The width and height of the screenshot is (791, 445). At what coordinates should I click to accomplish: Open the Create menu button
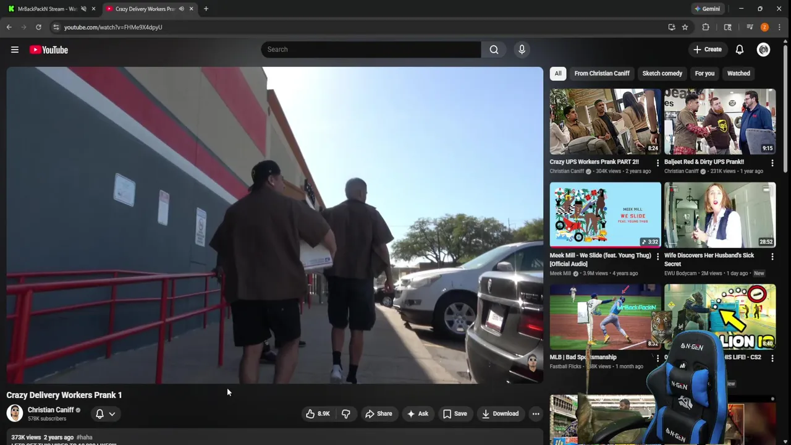click(708, 49)
